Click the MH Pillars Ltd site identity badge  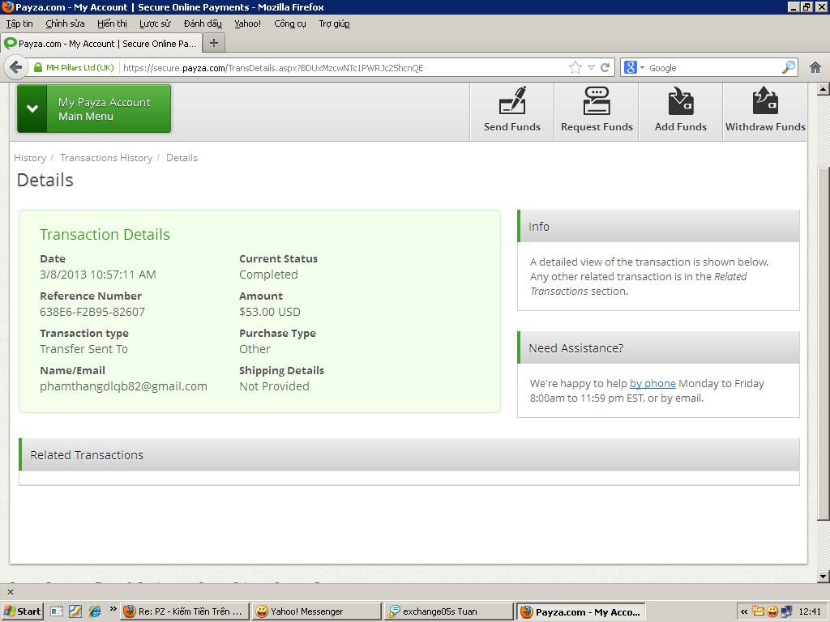pyautogui.click(x=74, y=68)
